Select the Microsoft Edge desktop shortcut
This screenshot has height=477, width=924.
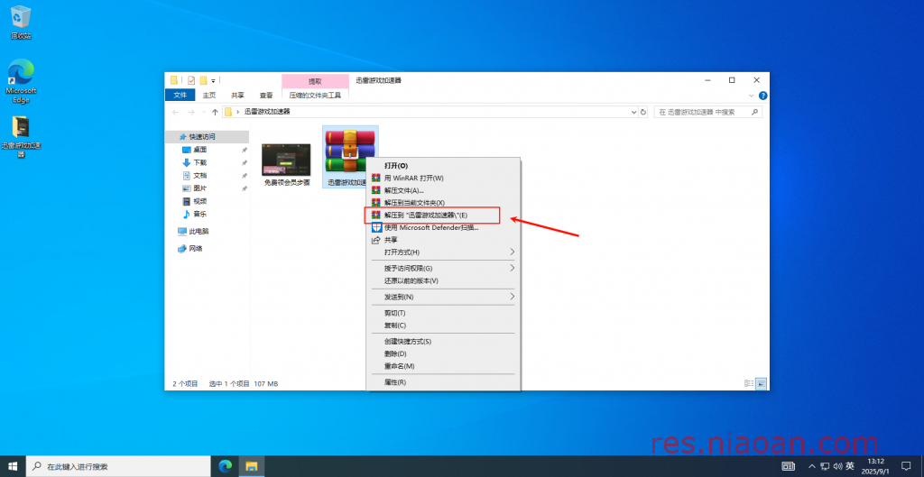coord(21,80)
